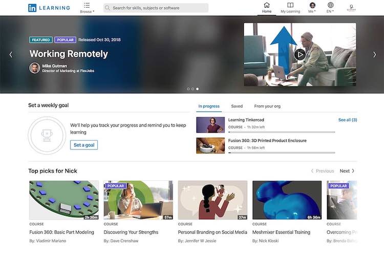Open Learning Tinkercad course thumbnail
The image size is (384, 256).
[210, 125]
